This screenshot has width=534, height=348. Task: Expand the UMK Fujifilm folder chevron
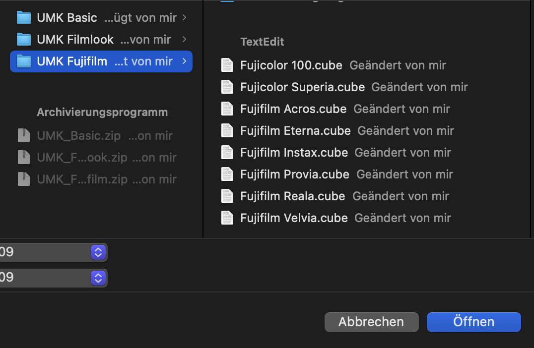point(184,61)
